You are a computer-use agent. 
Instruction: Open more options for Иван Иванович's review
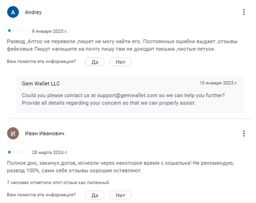click(x=244, y=133)
